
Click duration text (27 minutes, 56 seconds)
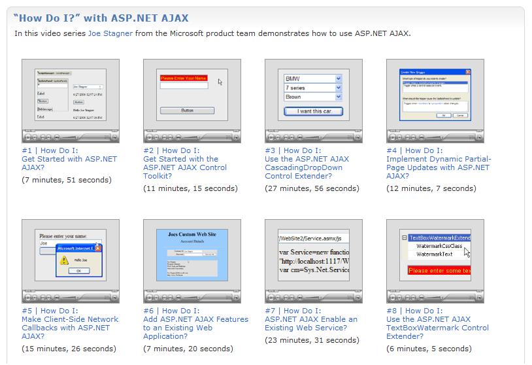click(312, 188)
